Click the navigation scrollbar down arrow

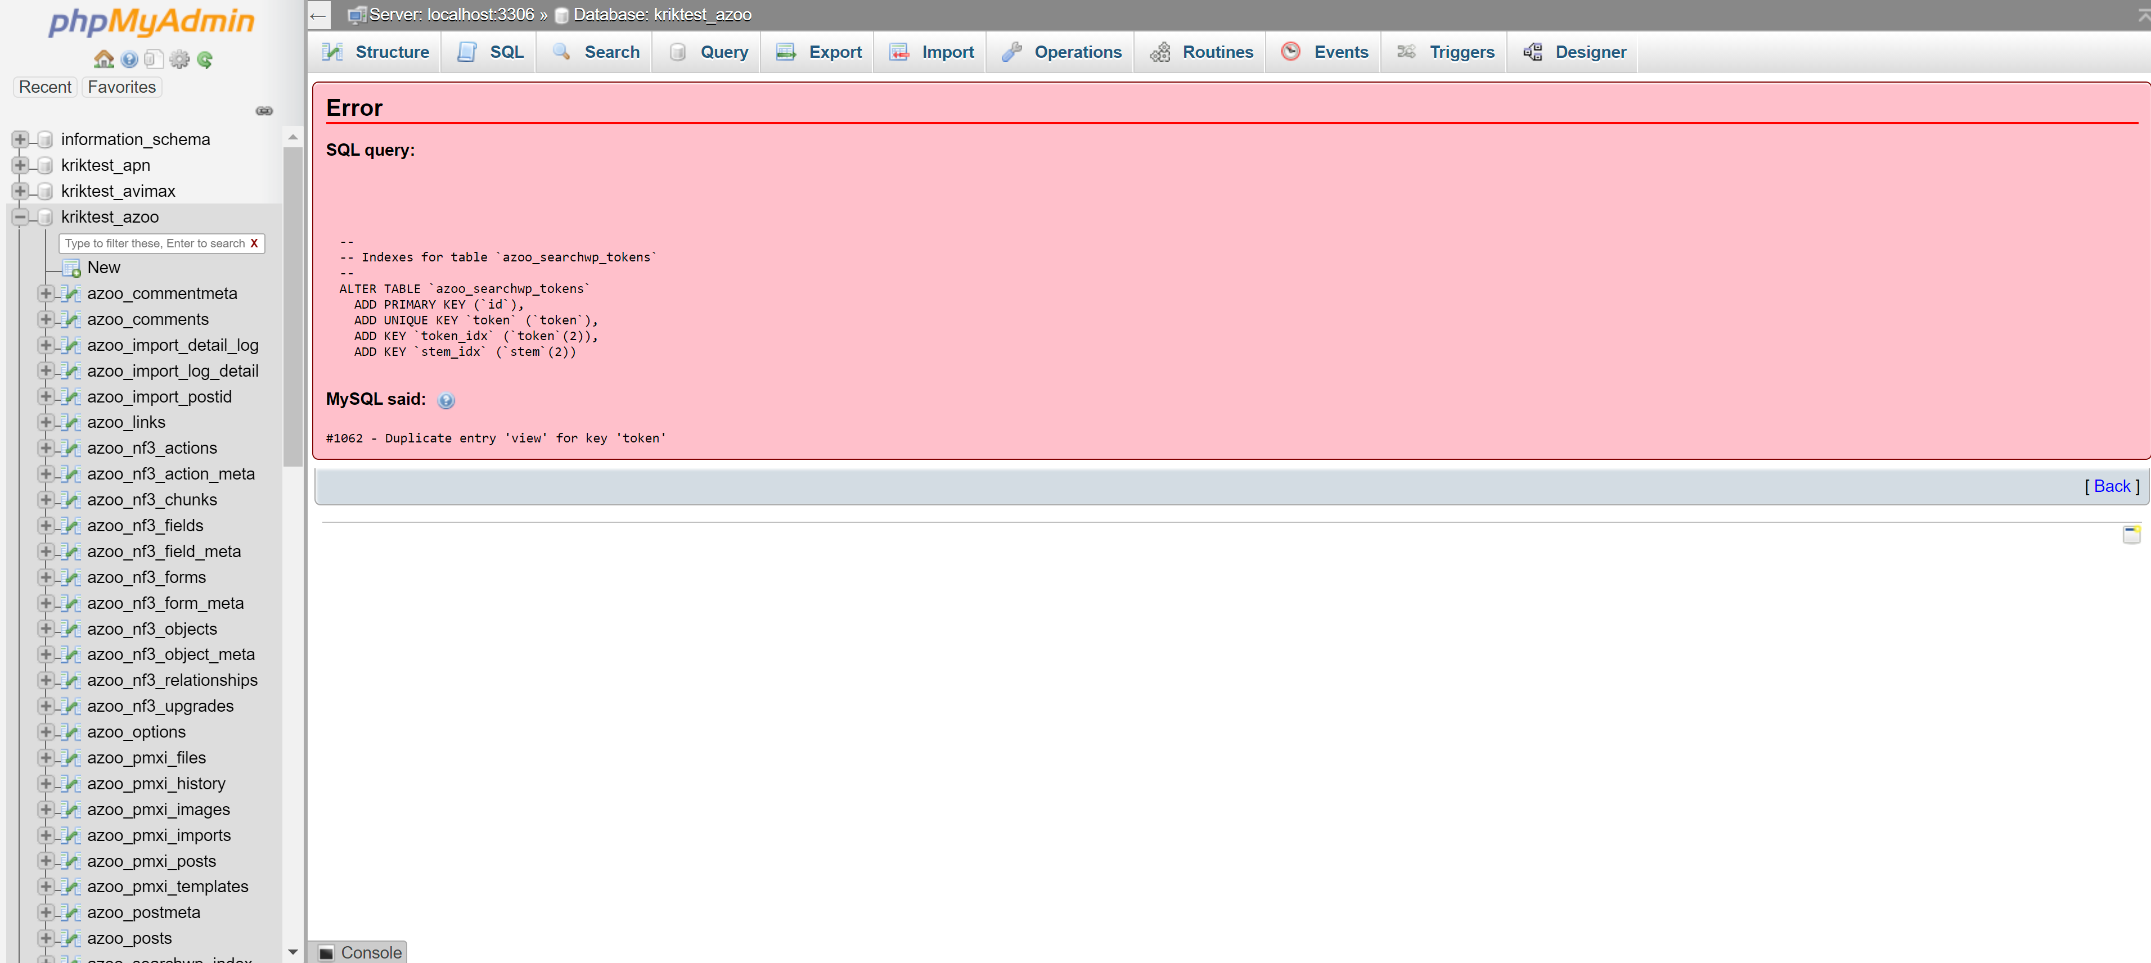coord(293,952)
